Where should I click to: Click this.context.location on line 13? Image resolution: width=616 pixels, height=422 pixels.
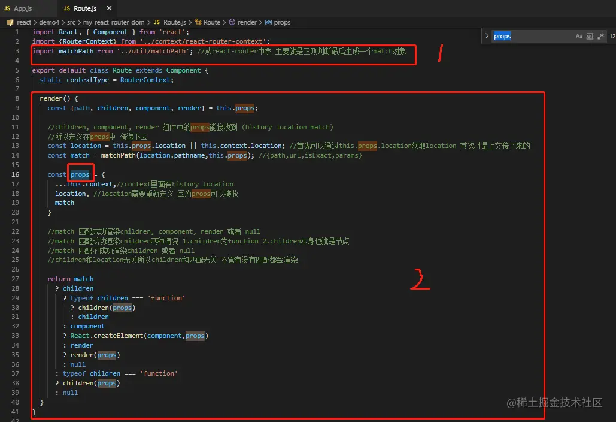[242, 146]
